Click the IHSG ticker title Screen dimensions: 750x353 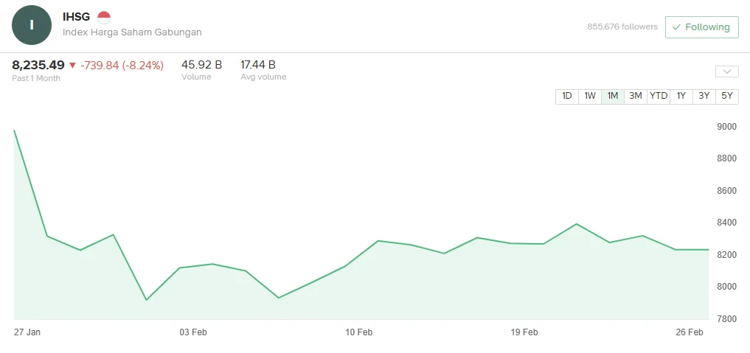(76, 17)
